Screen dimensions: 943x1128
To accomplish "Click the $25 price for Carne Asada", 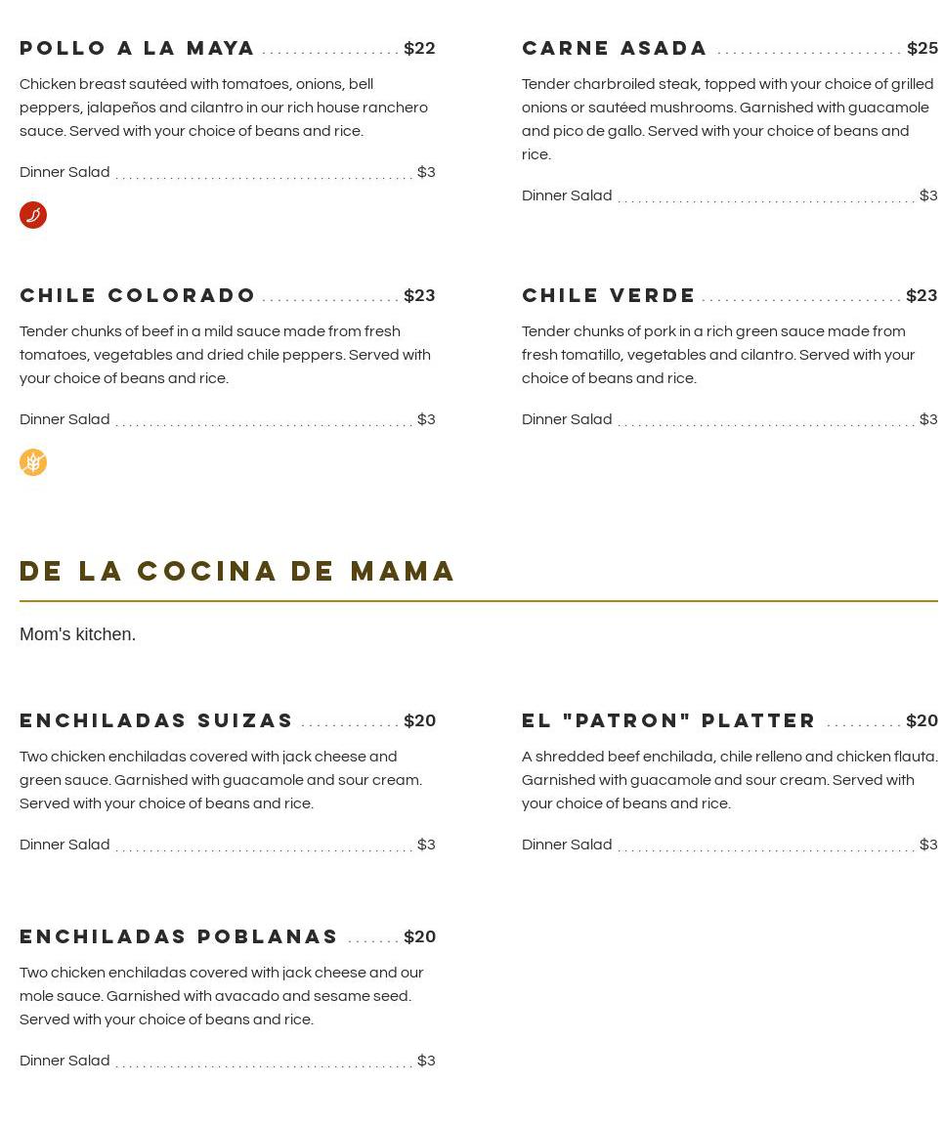I will pos(922,48).
